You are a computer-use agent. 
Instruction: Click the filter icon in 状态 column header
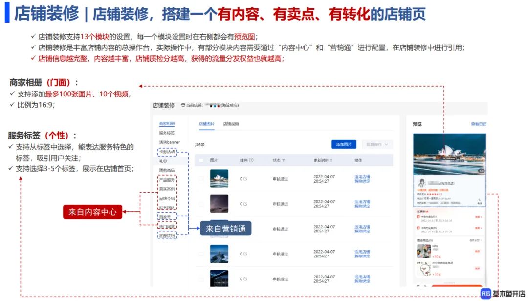click(x=284, y=160)
